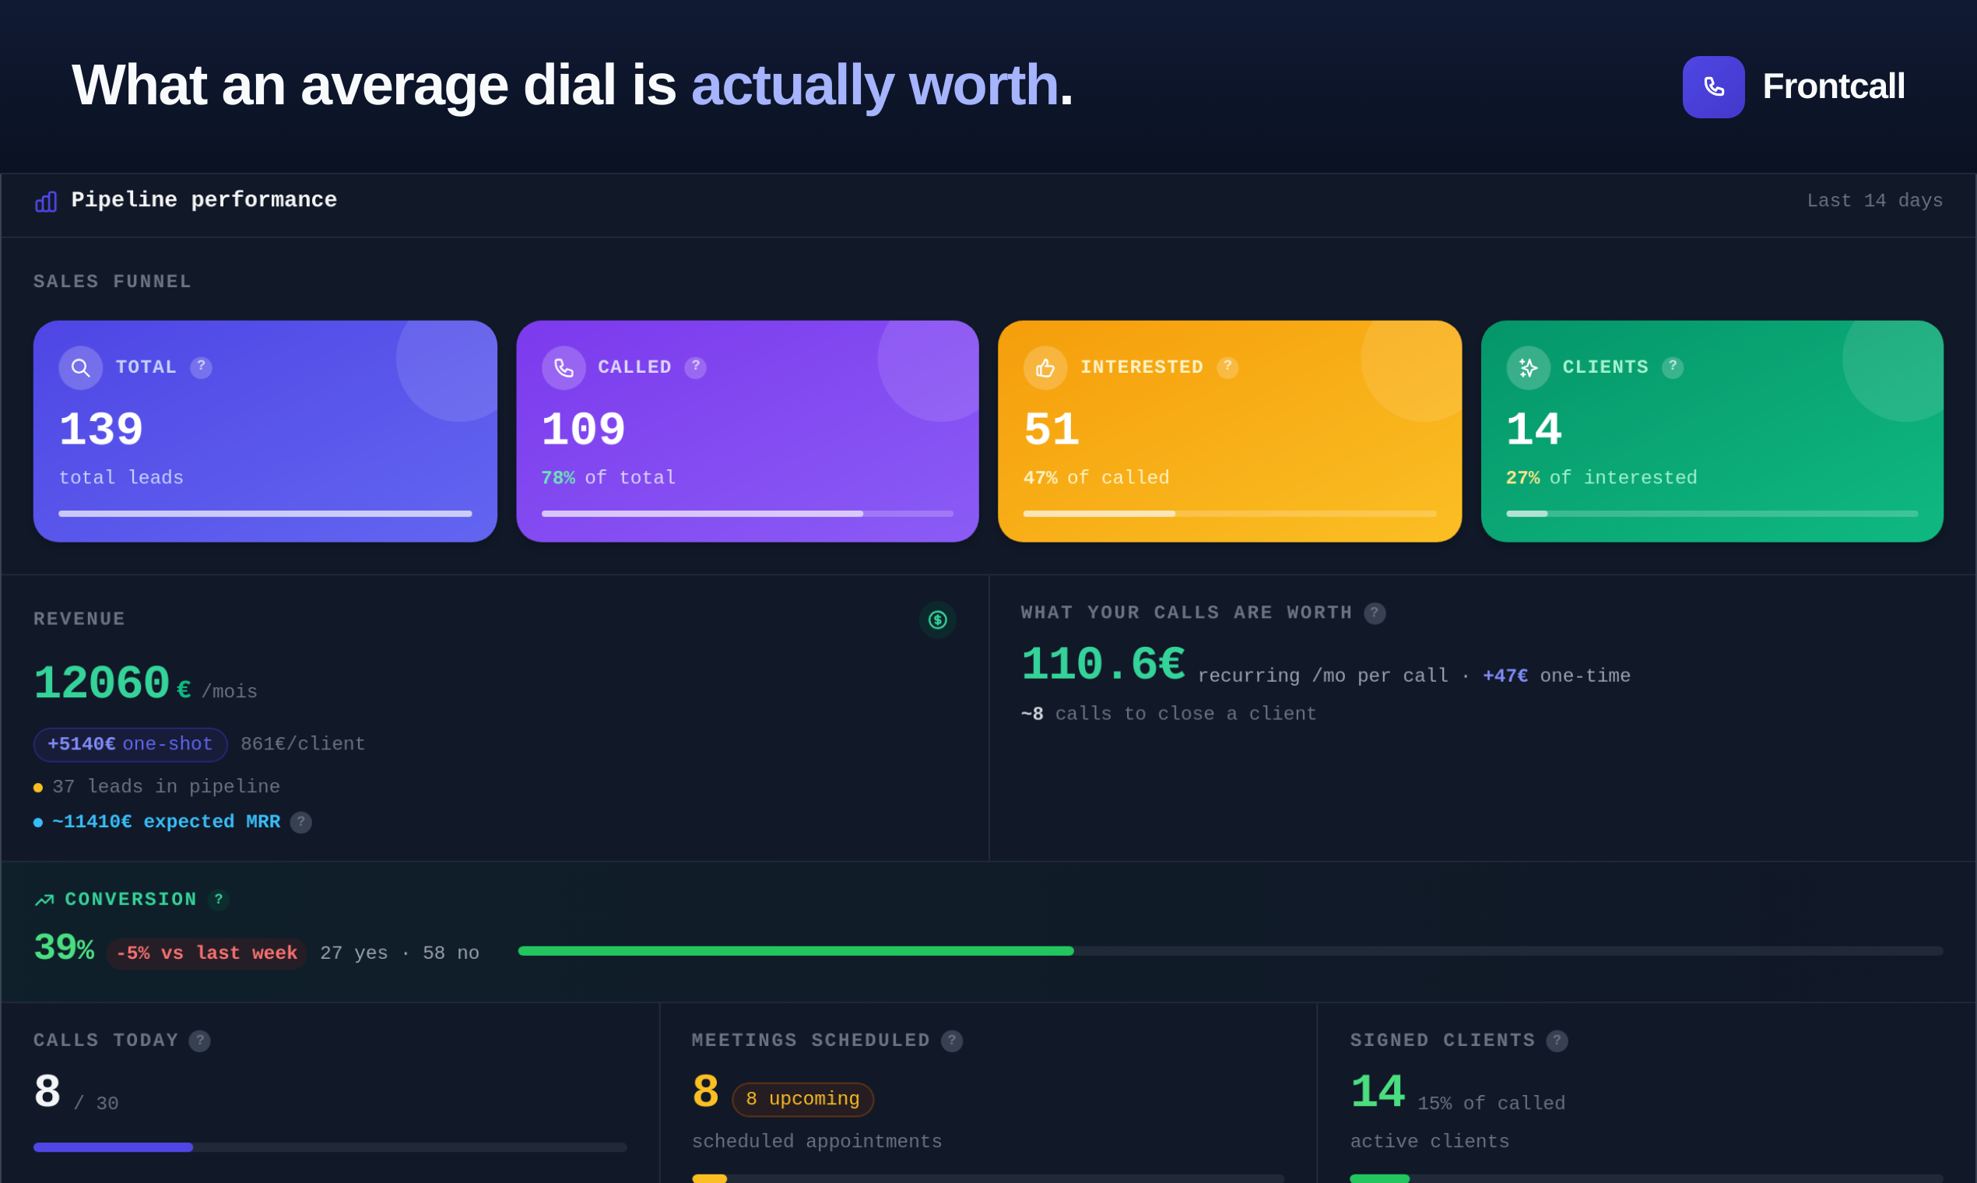The height and width of the screenshot is (1183, 1977).
Task: Click the Pipeline performance bar chart icon
Action: (46, 201)
